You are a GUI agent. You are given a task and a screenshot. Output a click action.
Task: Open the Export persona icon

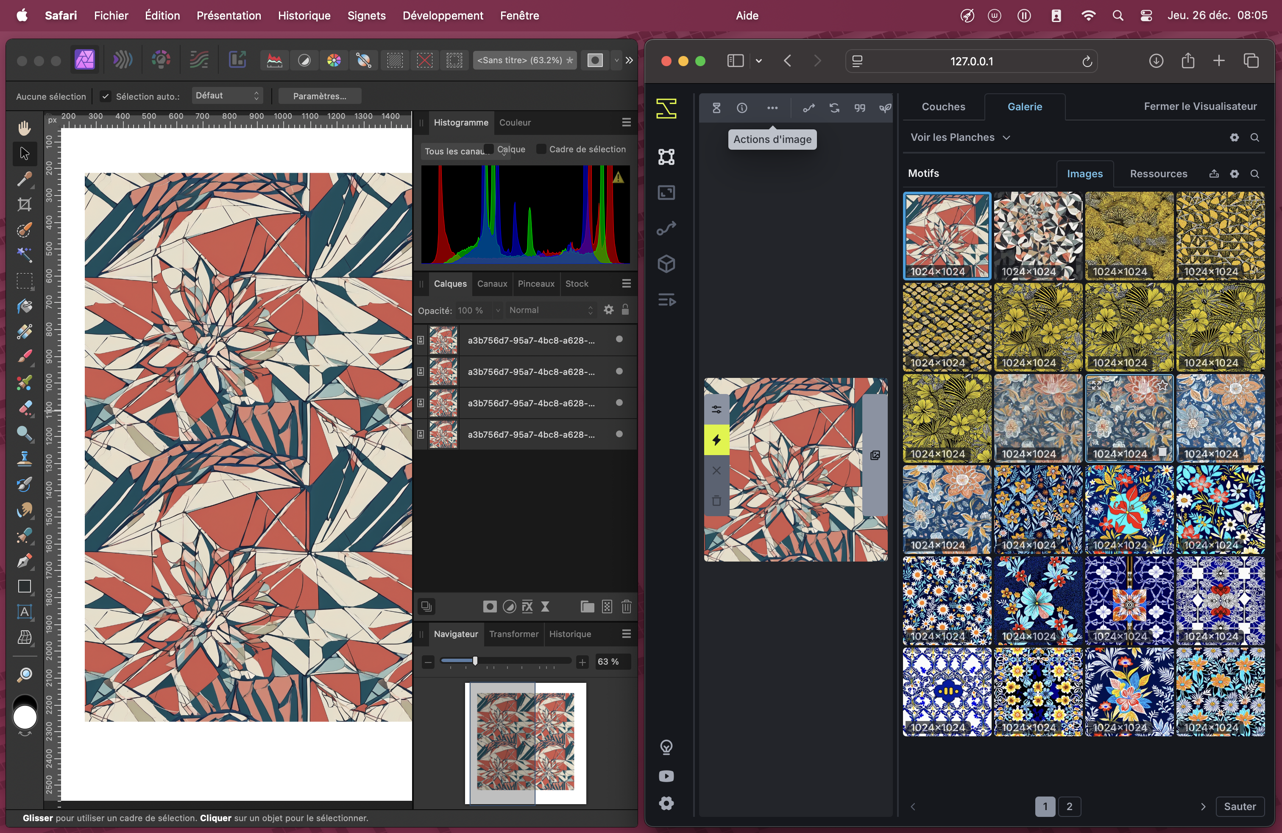point(237,60)
